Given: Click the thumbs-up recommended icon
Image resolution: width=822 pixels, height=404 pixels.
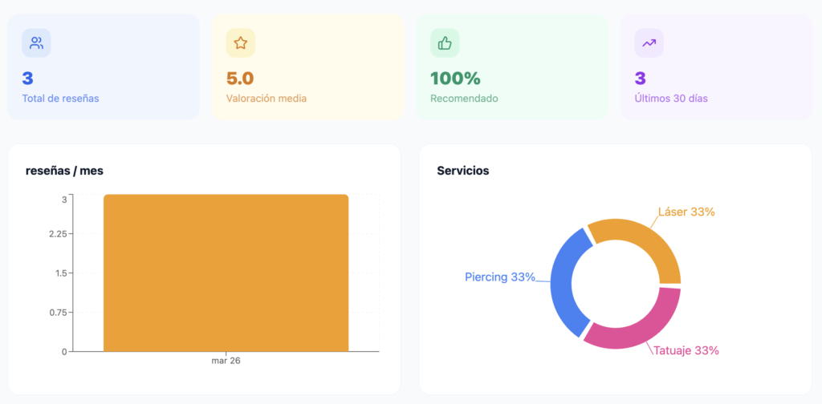Looking at the screenshot, I should tap(445, 43).
